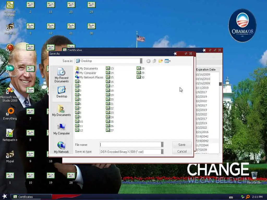Select certificate file 28 on desktop
Viewport: 267px width, 200px height.
[x=71, y=178]
